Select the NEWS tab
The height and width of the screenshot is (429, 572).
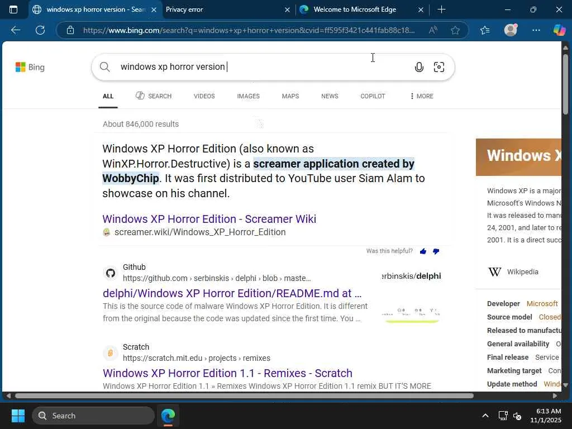pos(330,96)
